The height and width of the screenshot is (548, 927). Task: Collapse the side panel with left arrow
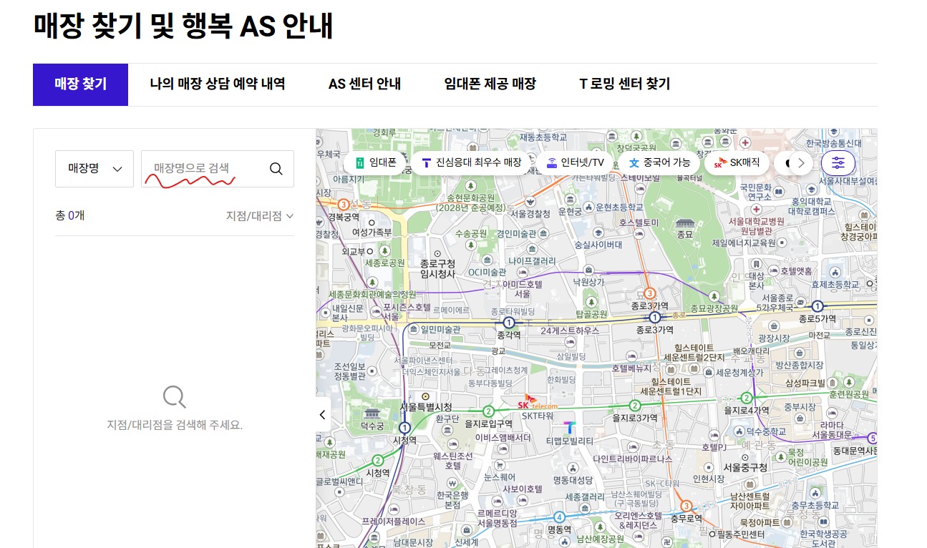tap(323, 414)
